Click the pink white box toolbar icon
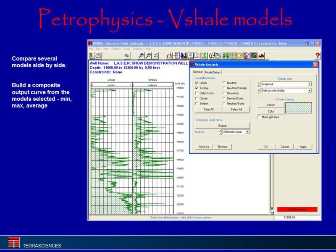 [x=197, y=56]
